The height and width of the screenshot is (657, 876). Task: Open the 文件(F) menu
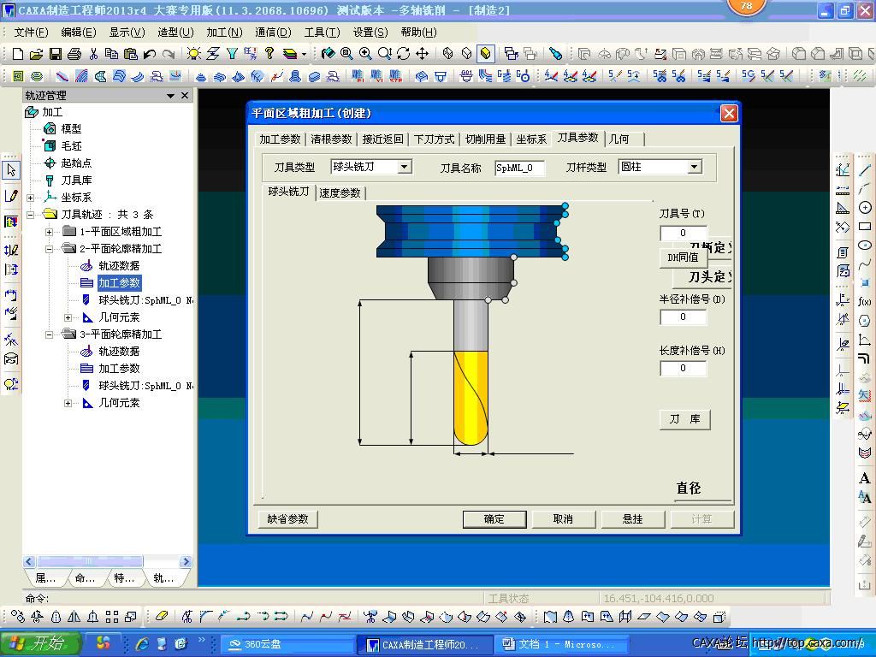32,33
